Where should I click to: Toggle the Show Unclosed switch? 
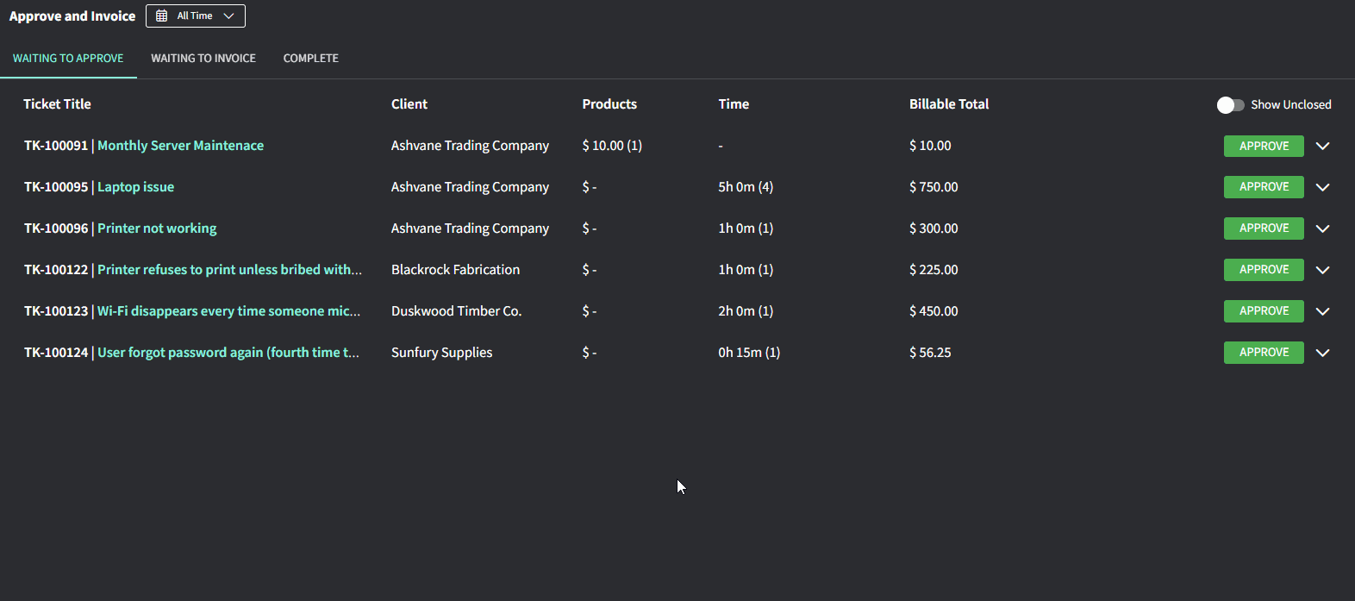pos(1230,104)
